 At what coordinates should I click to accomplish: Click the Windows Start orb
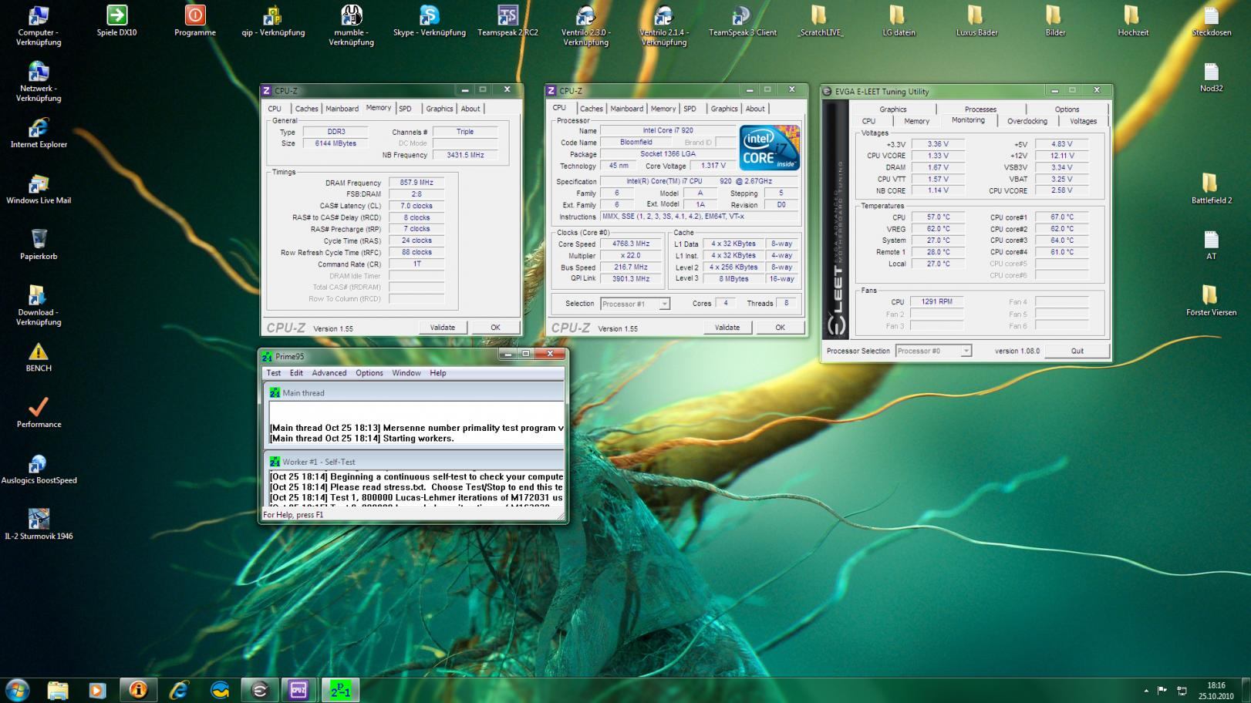(x=17, y=690)
